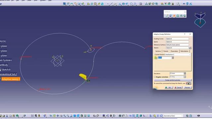This screenshot has height=119, width=212.
Task: Select PartBody in the specification tree
Action: [4, 65]
